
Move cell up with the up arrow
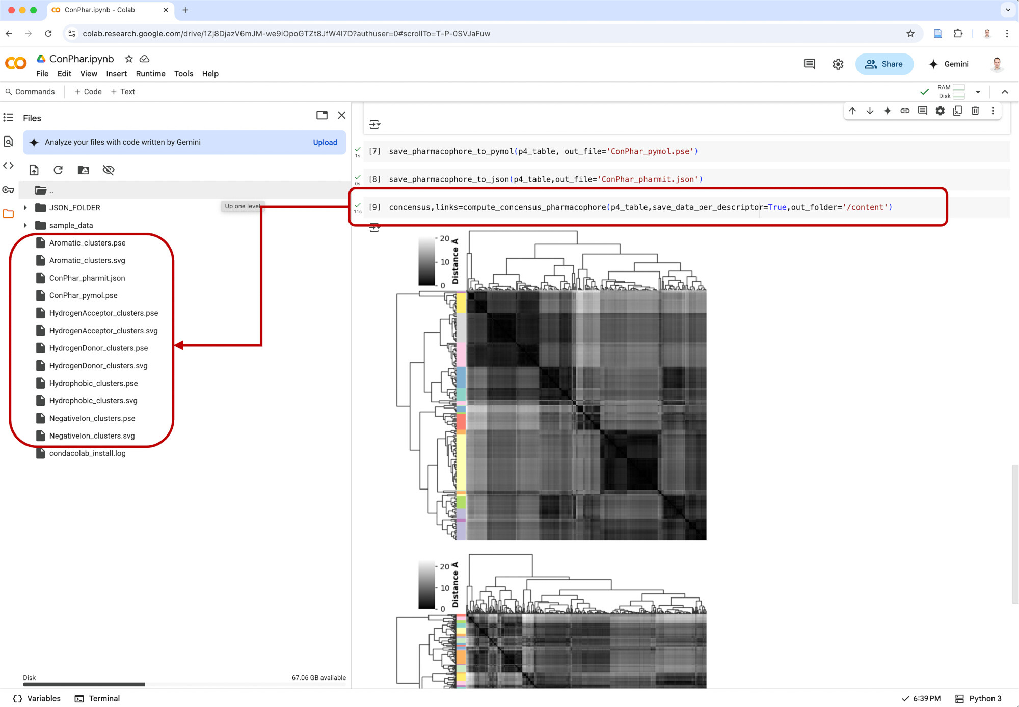pos(852,111)
